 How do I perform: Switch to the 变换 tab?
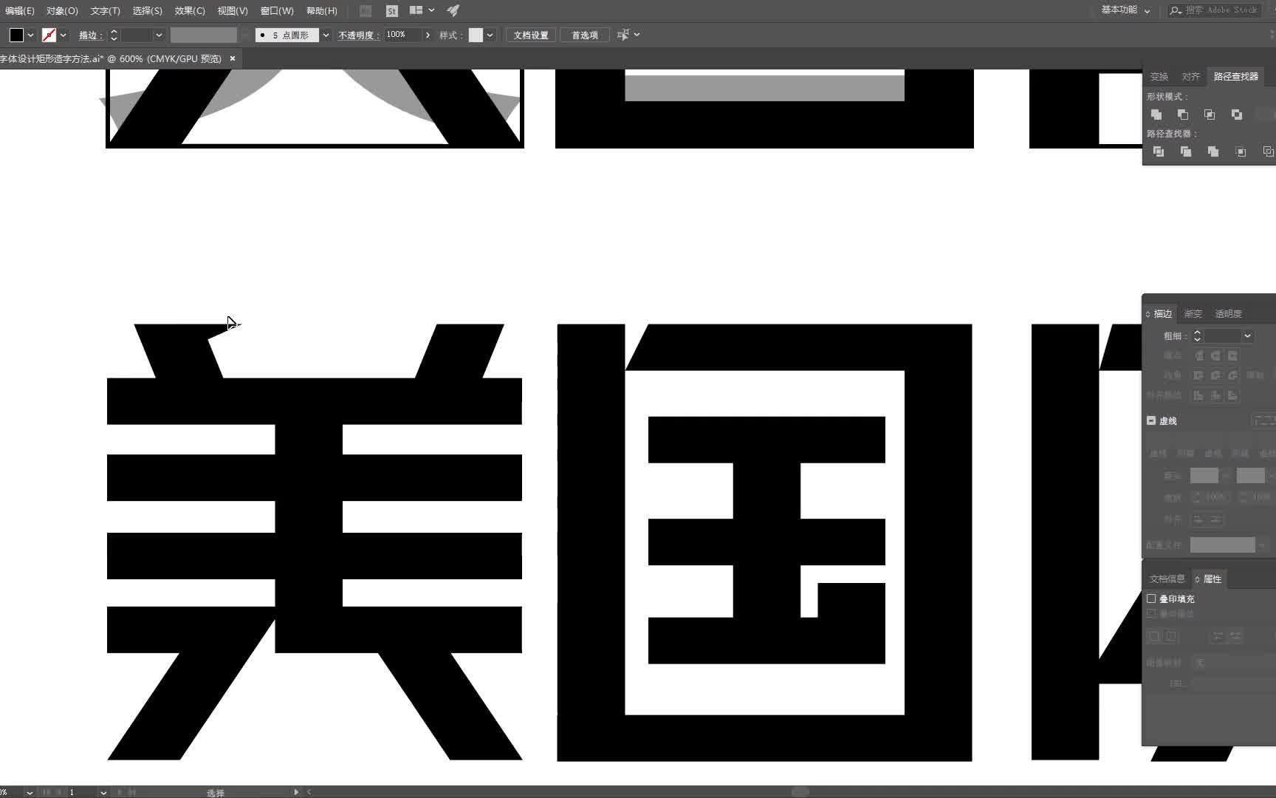coord(1159,76)
